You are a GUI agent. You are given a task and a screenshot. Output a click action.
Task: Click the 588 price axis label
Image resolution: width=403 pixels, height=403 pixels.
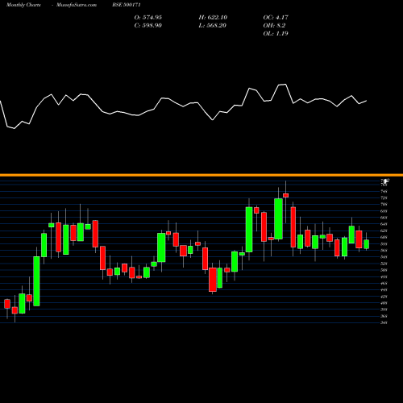click(x=384, y=244)
